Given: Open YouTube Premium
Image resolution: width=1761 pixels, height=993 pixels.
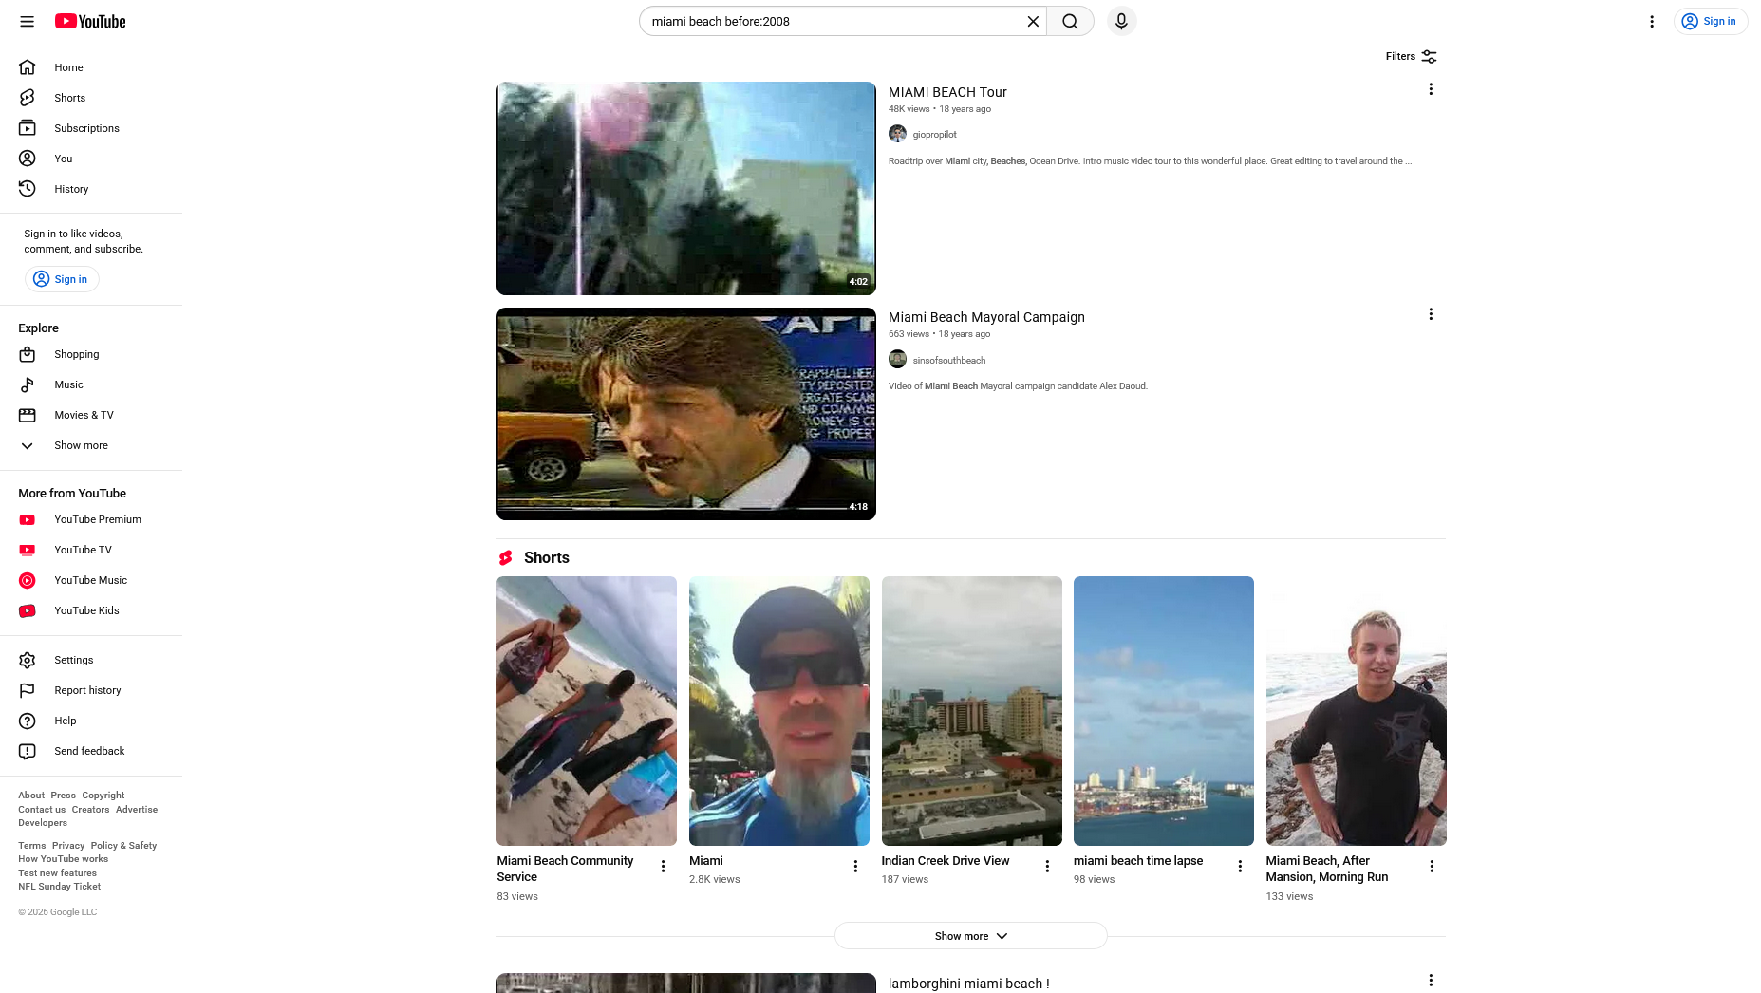Looking at the screenshot, I should click(x=91, y=519).
